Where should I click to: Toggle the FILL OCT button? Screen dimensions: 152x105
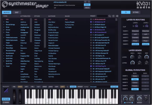coord(114,87)
